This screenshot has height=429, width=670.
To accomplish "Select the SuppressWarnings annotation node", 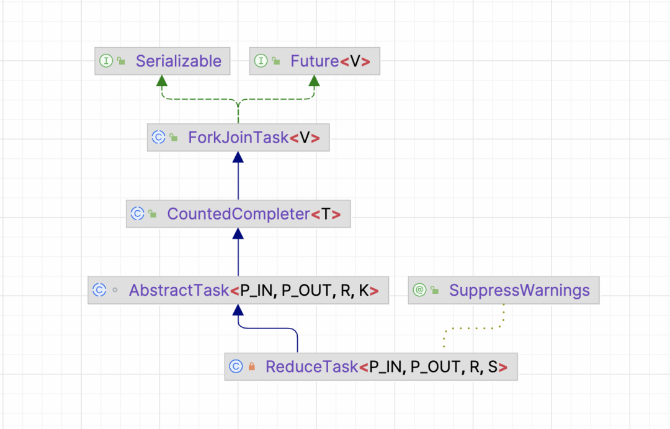I will [504, 290].
